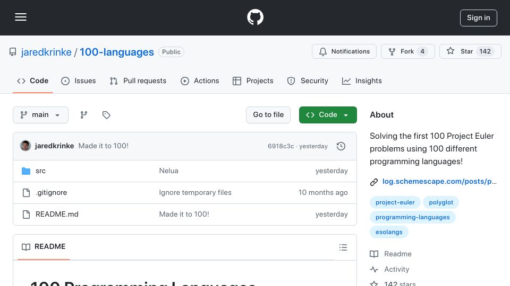
Task: Open the Projects tab
Action: click(253, 81)
